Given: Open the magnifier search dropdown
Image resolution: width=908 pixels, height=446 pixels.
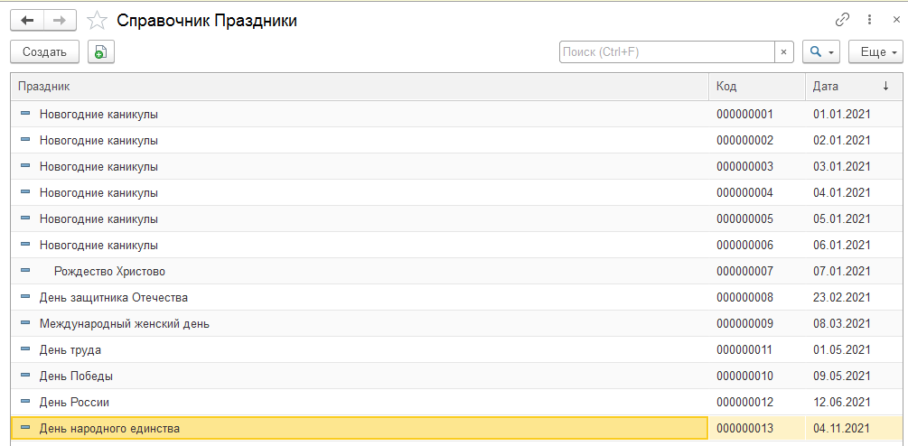Looking at the screenshot, I should pyautogui.click(x=821, y=51).
